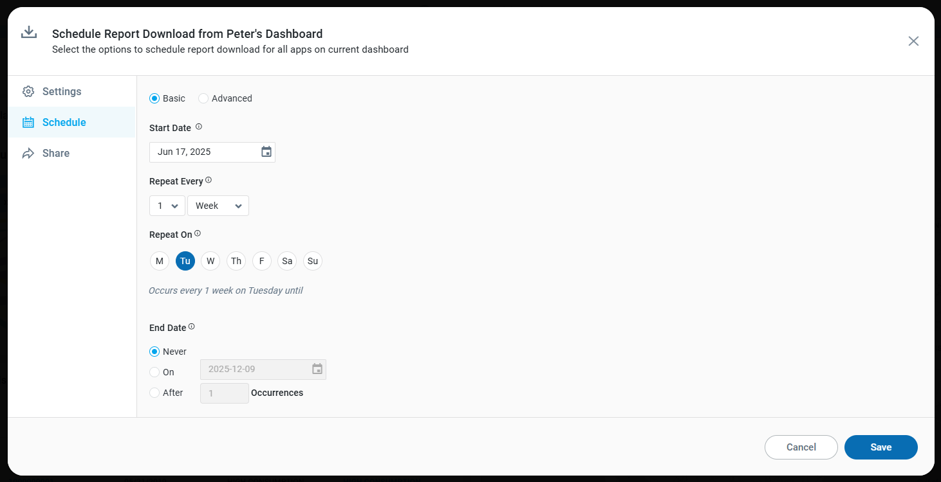941x482 pixels.
Task: Toggle Friday in Repeat On days
Action: pyautogui.click(x=261, y=261)
